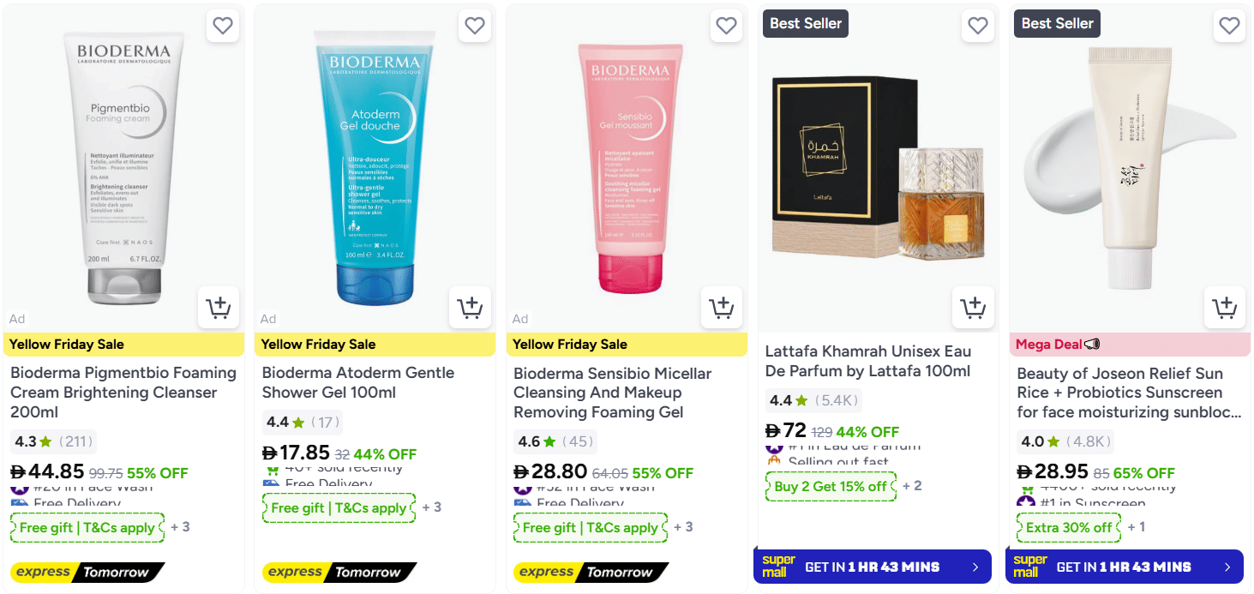Add Lattafa Khamrah perfume to cart
The height and width of the screenshot is (594, 1254).
(x=974, y=308)
